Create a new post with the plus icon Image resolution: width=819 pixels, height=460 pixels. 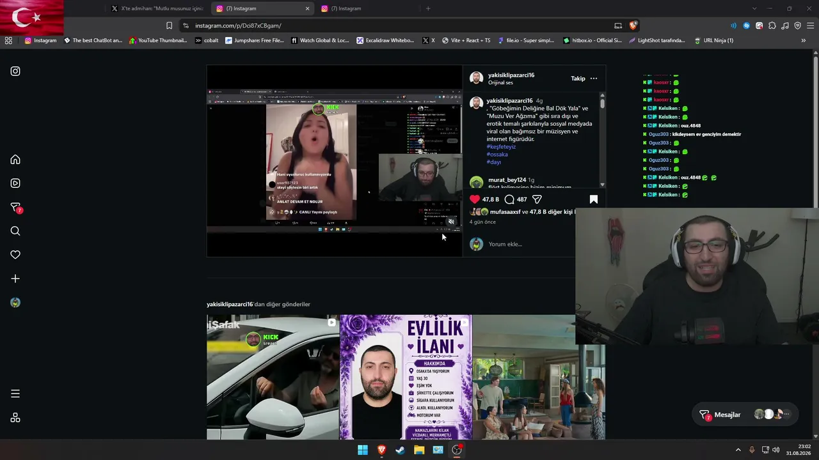pyautogui.click(x=15, y=279)
